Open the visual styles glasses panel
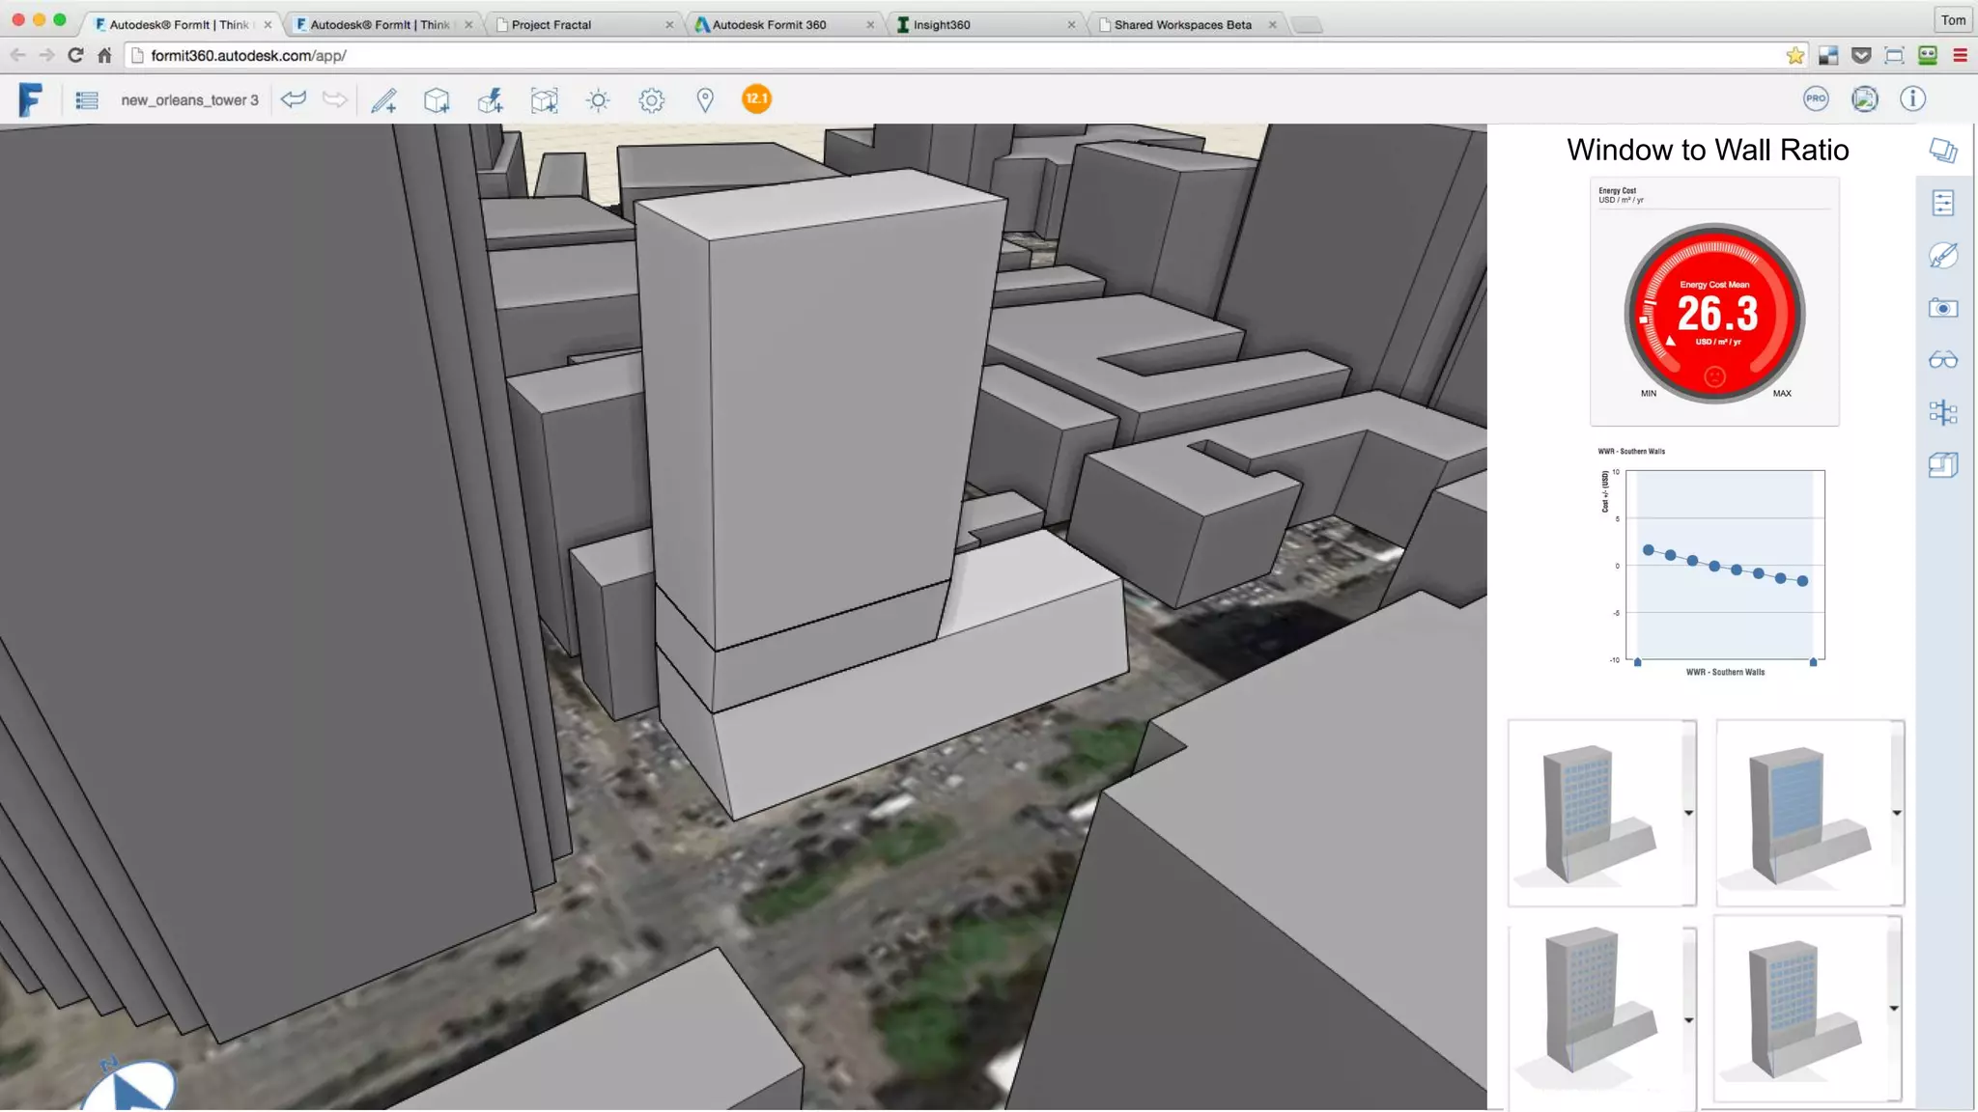The height and width of the screenshot is (1112, 1978). coord(1942,360)
